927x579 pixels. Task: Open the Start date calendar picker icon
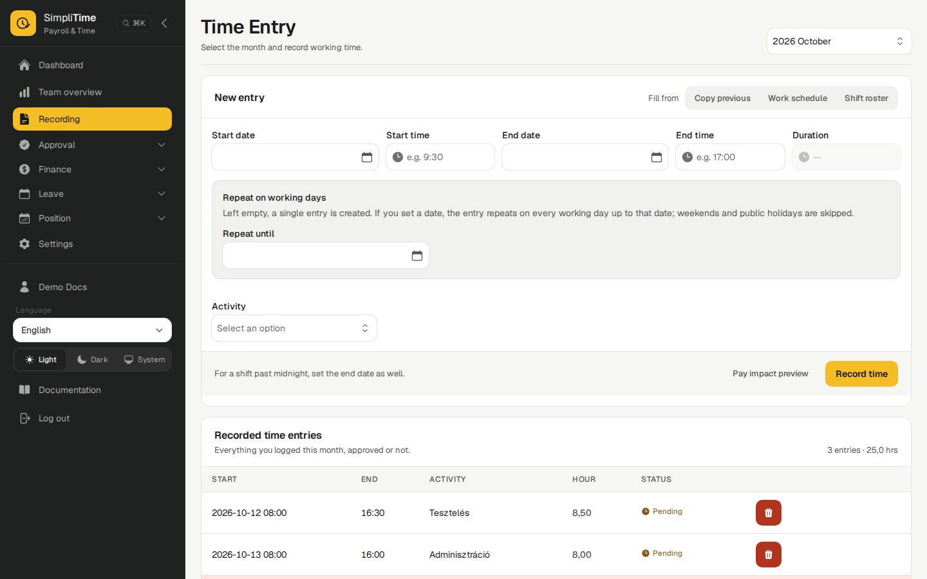(x=367, y=158)
